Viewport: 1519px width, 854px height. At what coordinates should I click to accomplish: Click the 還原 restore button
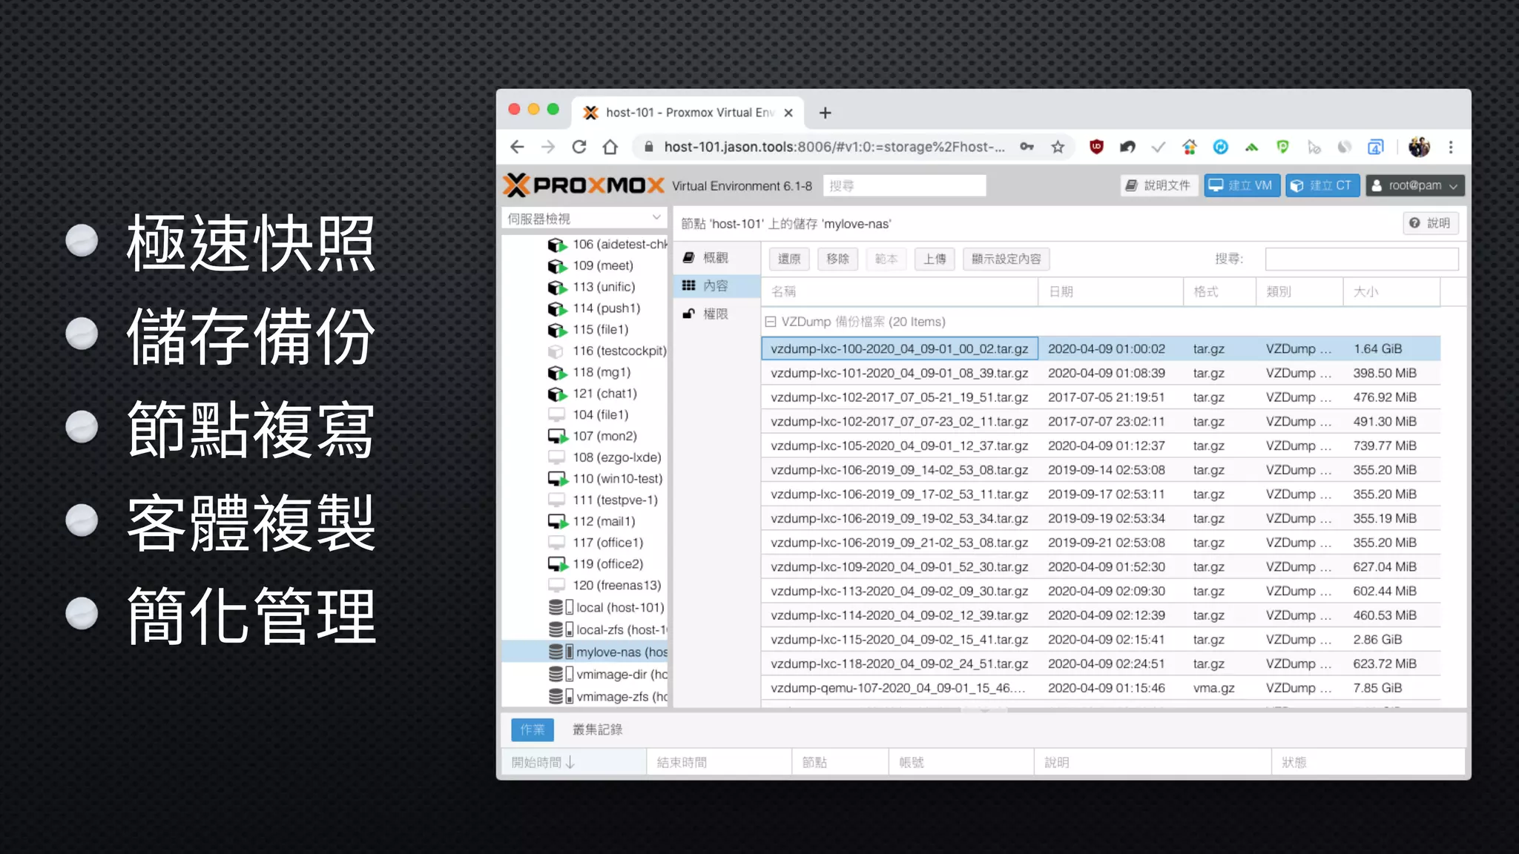coord(788,259)
